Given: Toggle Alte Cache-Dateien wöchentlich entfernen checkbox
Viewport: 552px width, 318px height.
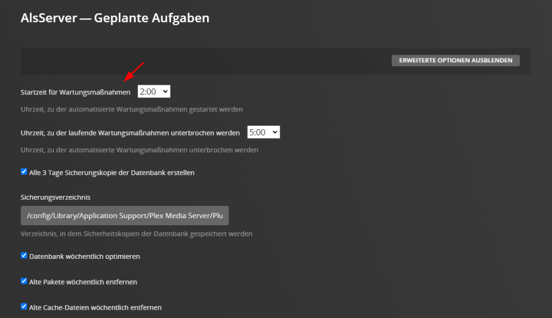Looking at the screenshot, I should [x=24, y=306].
